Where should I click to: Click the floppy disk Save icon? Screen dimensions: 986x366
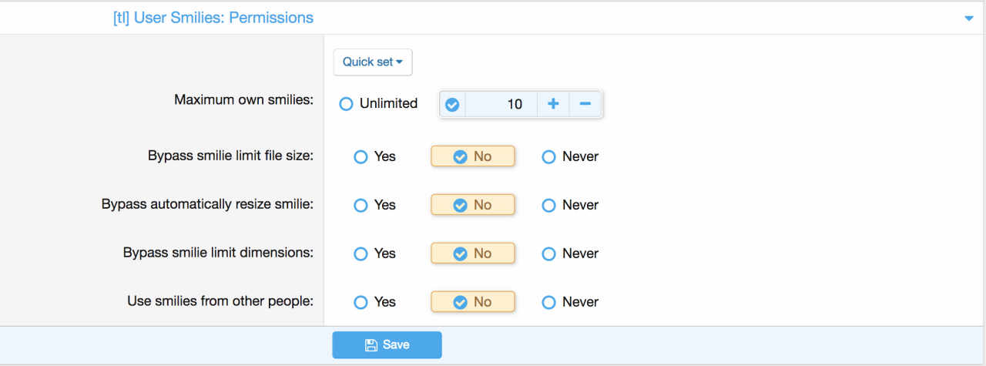click(x=371, y=345)
